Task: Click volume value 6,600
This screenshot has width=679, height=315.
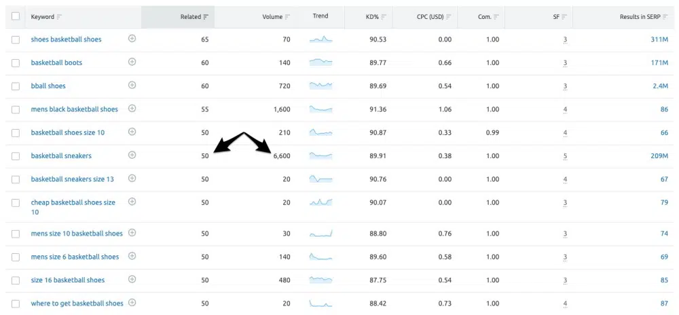Action: [x=282, y=155]
